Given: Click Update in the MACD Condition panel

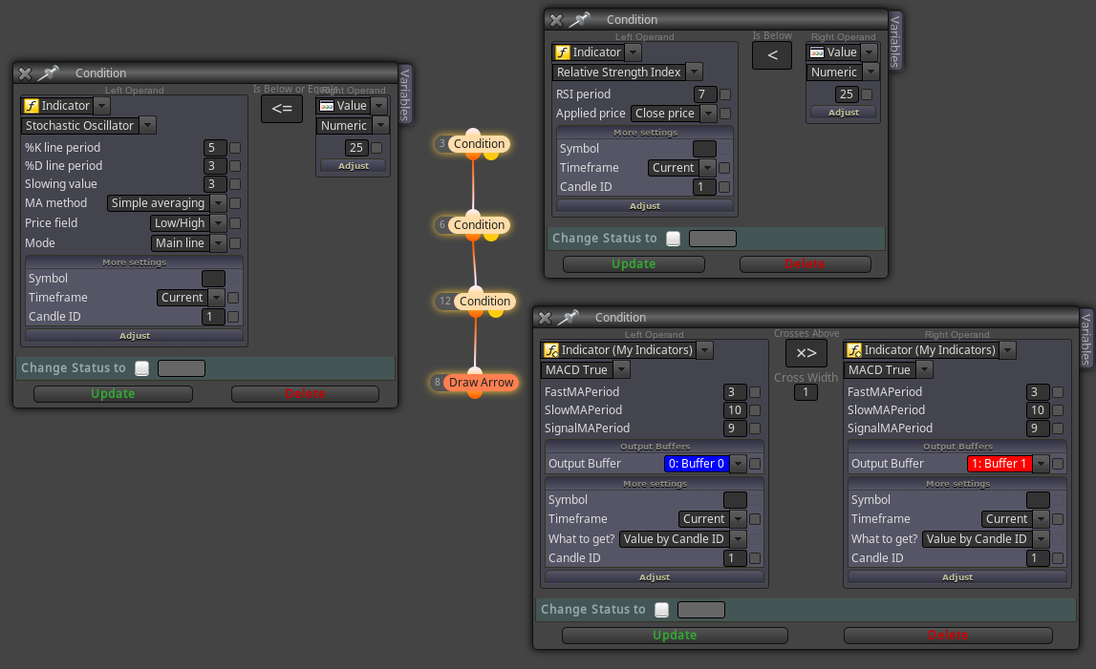Looking at the screenshot, I should 675,635.
